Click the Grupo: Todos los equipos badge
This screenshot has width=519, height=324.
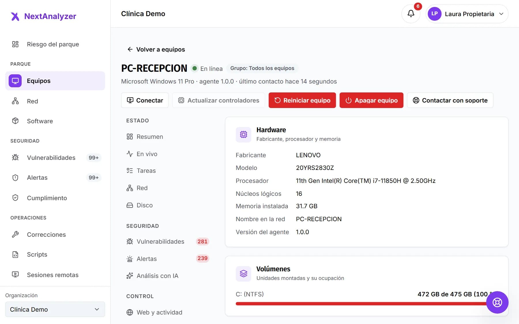tap(262, 68)
